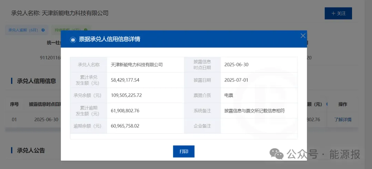Click the document icon in dialog title

pyautogui.click(x=73, y=40)
